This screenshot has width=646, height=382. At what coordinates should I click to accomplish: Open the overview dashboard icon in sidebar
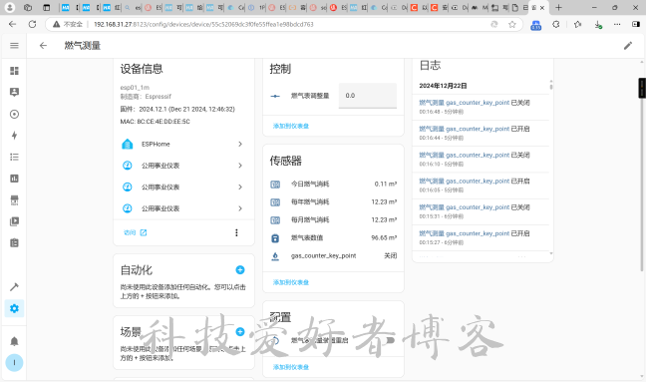click(x=14, y=71)
